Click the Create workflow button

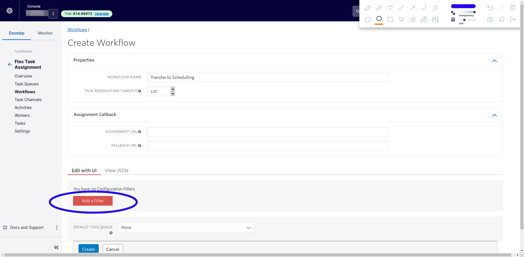pos(89,249)
